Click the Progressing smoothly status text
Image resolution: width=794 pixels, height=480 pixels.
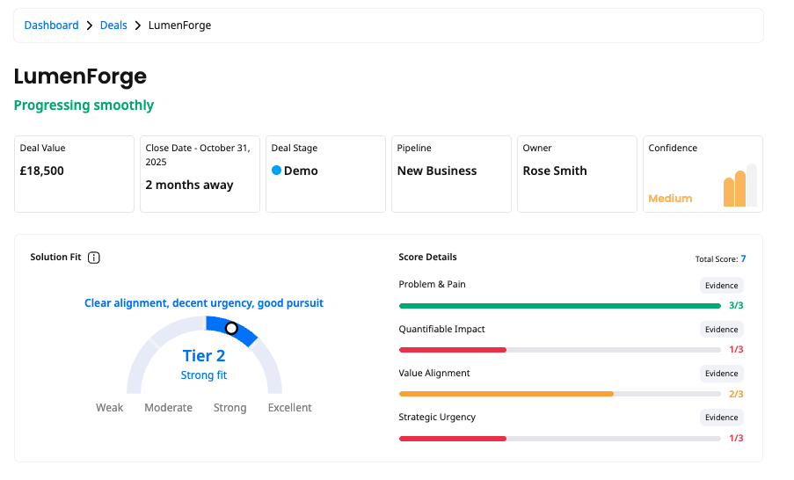tap(84, 105)
